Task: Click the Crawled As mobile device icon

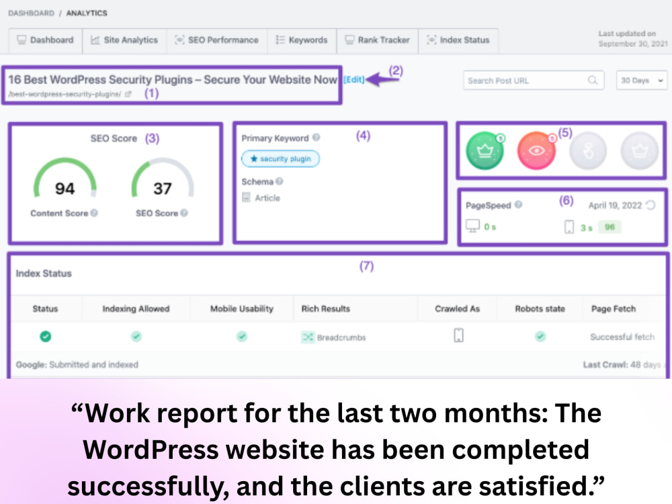Action: pos(458,335)
